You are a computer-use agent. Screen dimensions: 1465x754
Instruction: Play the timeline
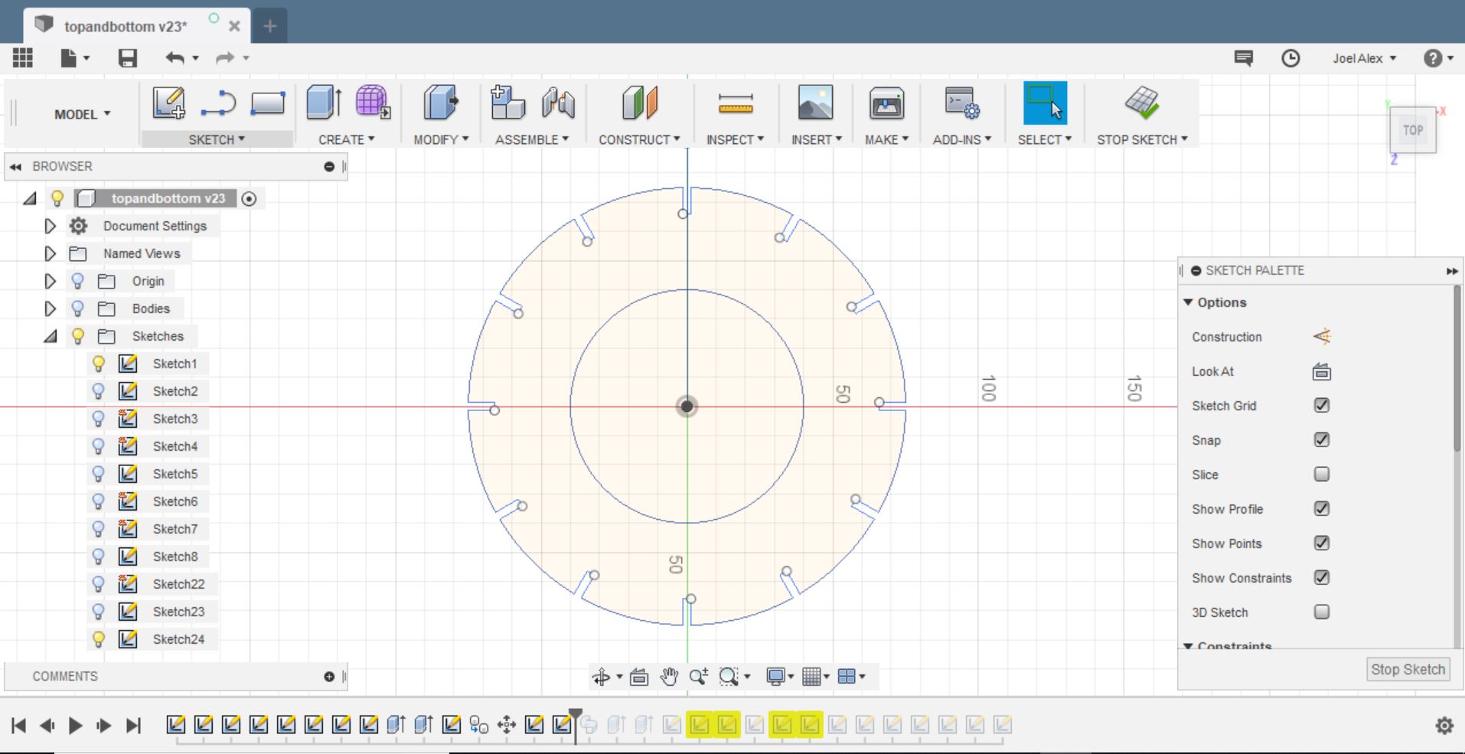point(75,726)
